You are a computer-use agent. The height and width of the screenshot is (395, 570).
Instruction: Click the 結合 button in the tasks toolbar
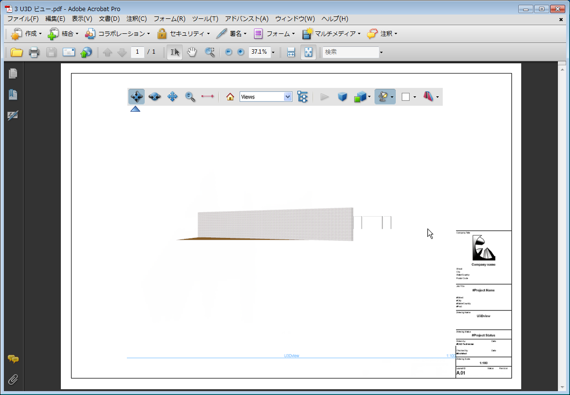coord(65,33)
